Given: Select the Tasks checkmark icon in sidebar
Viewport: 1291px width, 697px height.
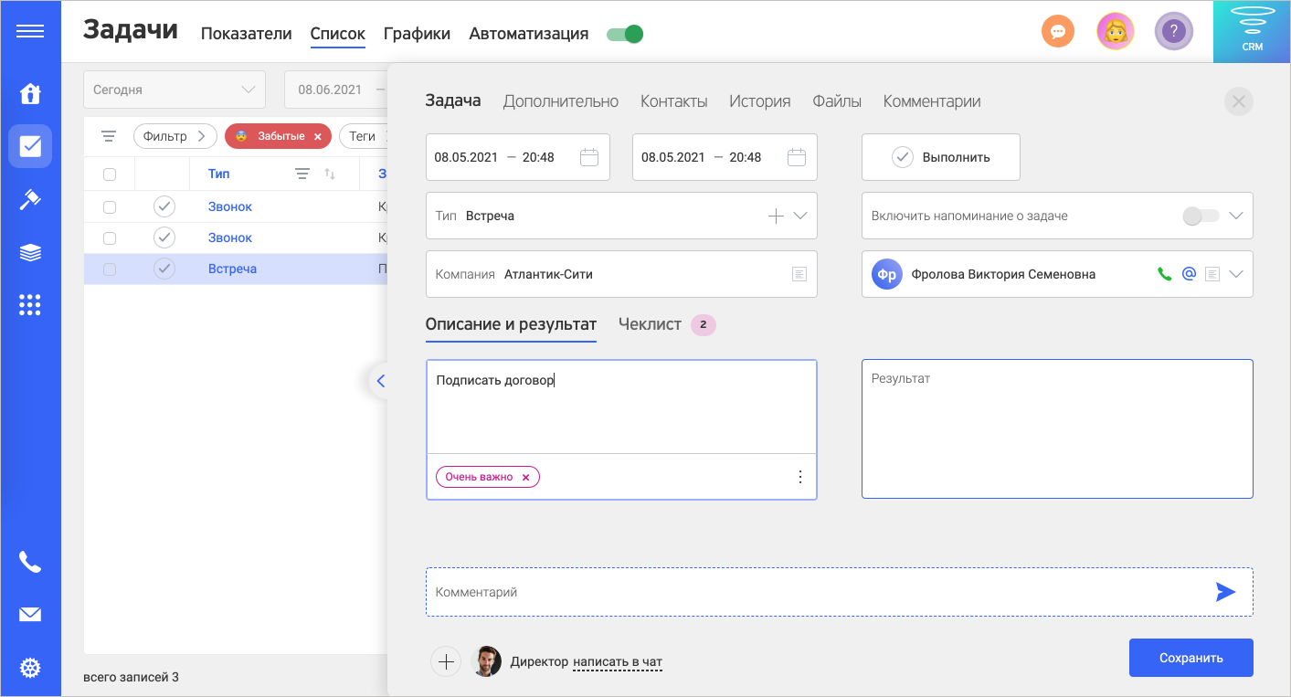Looking at the screenshot, I should click(x=30, y=145).
